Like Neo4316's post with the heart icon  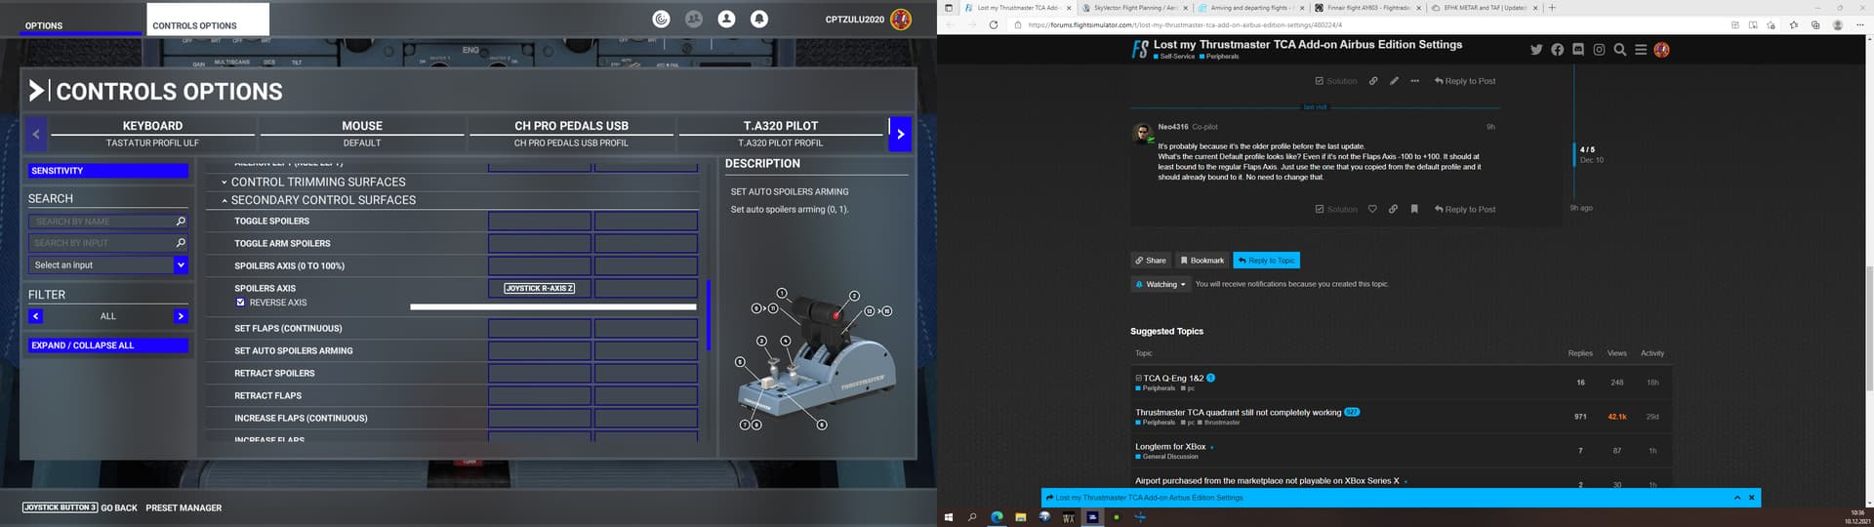(1372, 209)
